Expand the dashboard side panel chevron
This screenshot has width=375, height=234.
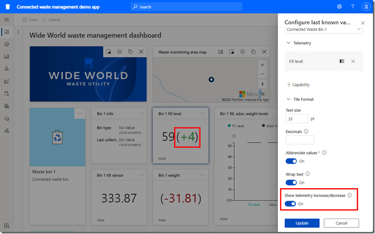tap(18, 32)
